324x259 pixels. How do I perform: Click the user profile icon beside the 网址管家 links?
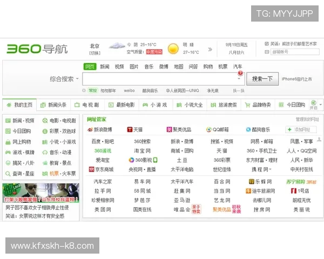coord(319,139)
